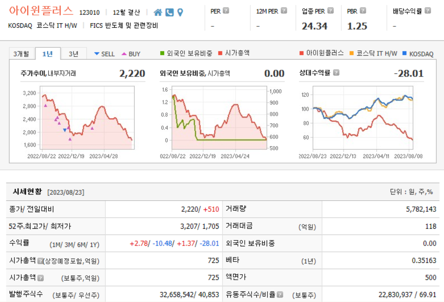This screenshot has width=444, height=302.
Task: Click the 전일대비 change +510
Action: coord(211,209)
